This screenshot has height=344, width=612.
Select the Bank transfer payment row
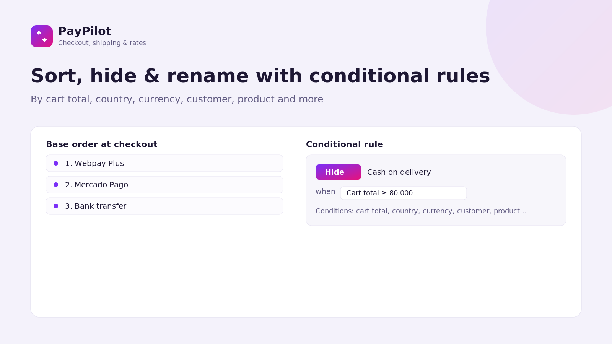pos(164,206)
